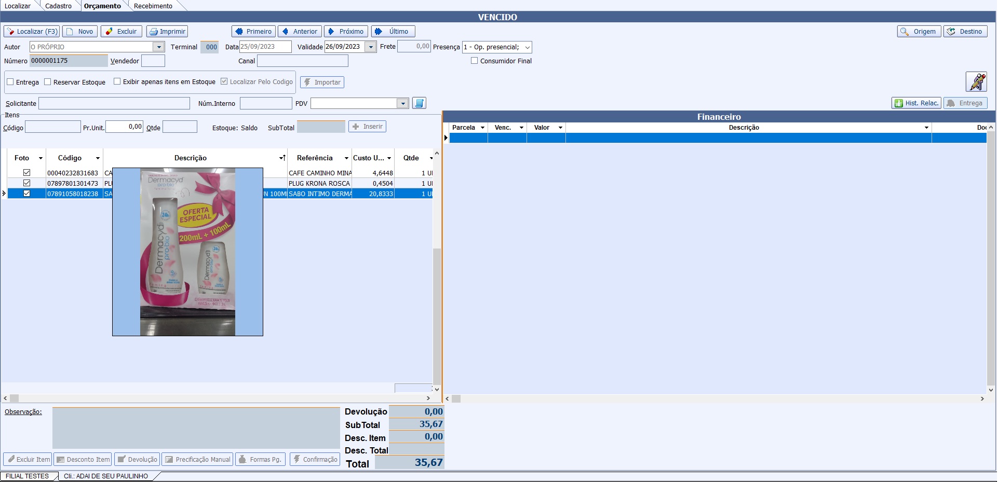
Task: Click Cli.: ADAI DE SEU PAULINHO tab
Action: 106,476
